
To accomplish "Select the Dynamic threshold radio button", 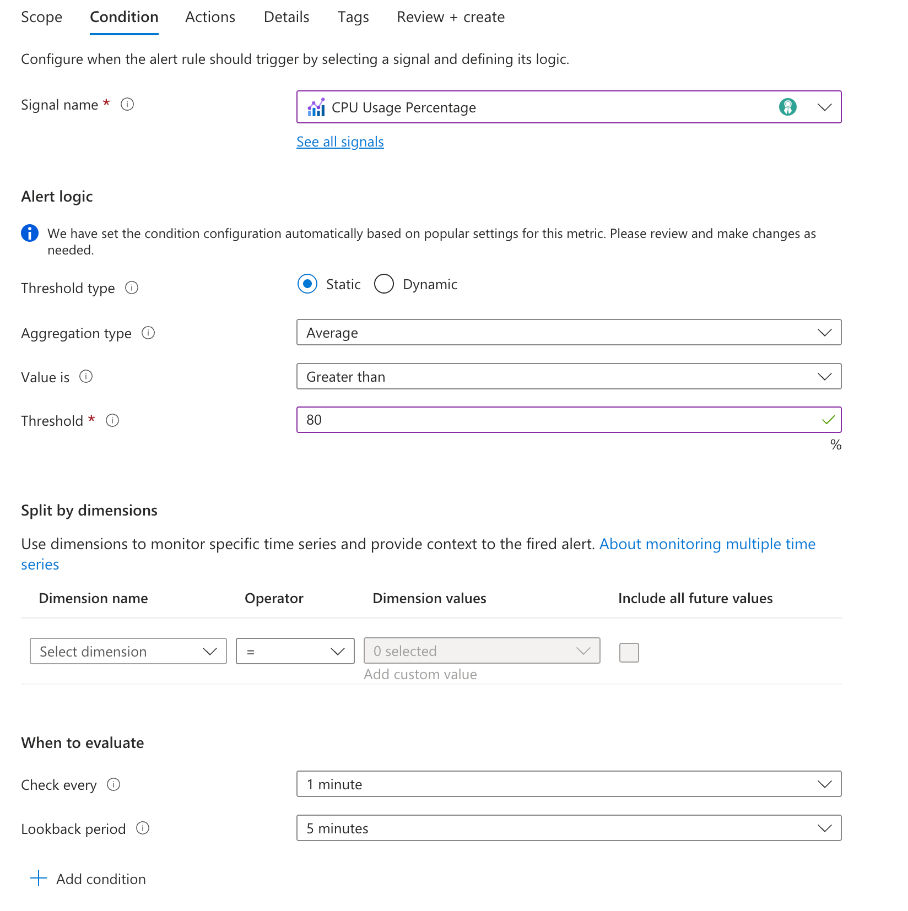I will [384, 284].
